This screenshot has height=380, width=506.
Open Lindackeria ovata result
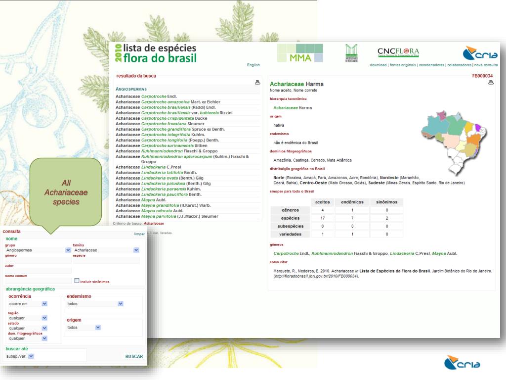(x=160, y=178)
